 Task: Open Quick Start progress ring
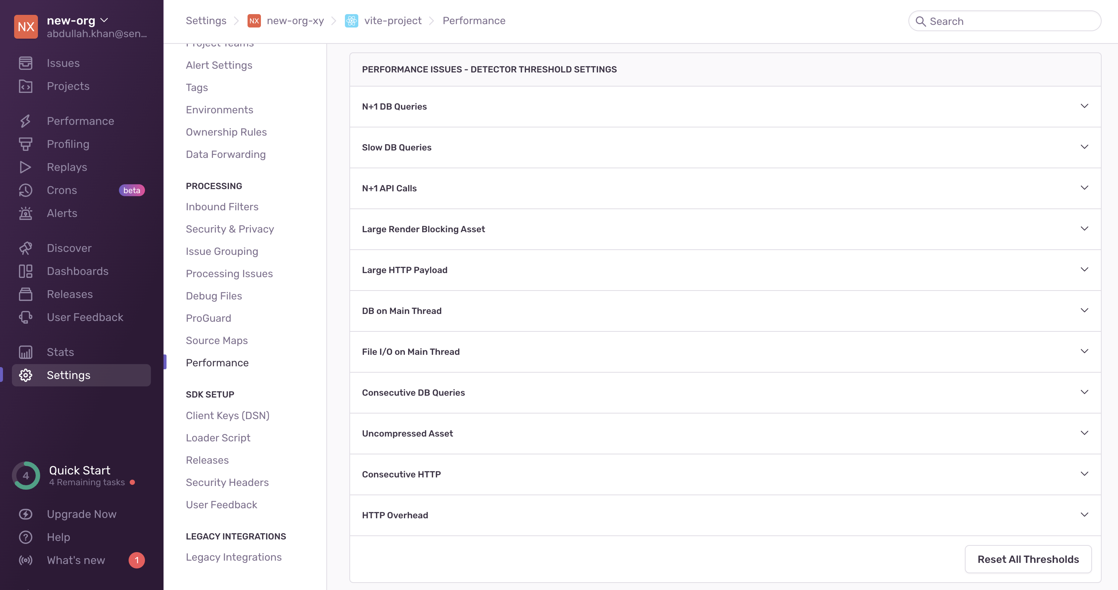(x=26, y=476)
